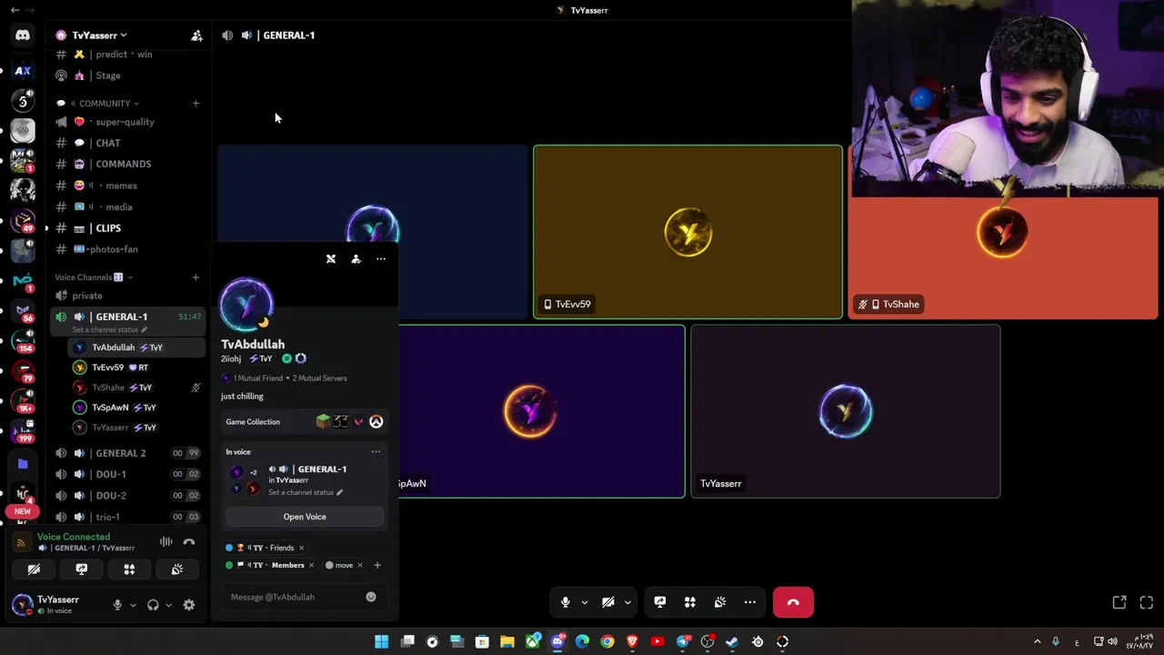
Task: Open In voice section more options
Action: coord(376,452)
